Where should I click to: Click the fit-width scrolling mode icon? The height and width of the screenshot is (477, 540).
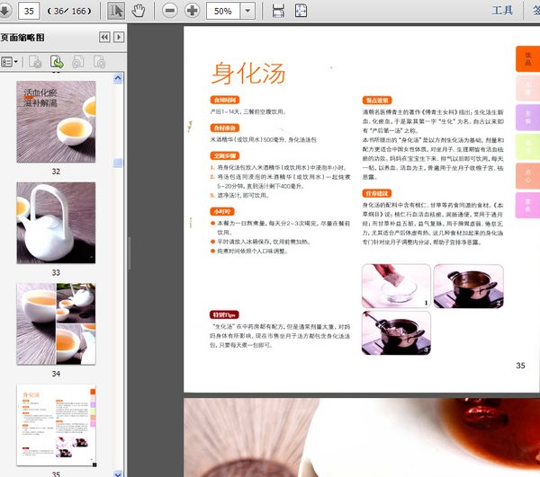[278, 11]
